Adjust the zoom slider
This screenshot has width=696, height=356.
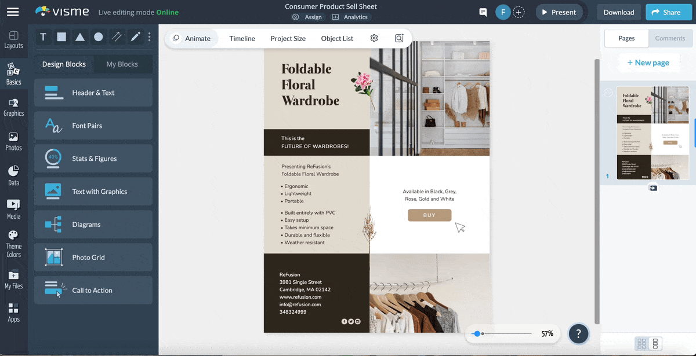tap(478, 333)
